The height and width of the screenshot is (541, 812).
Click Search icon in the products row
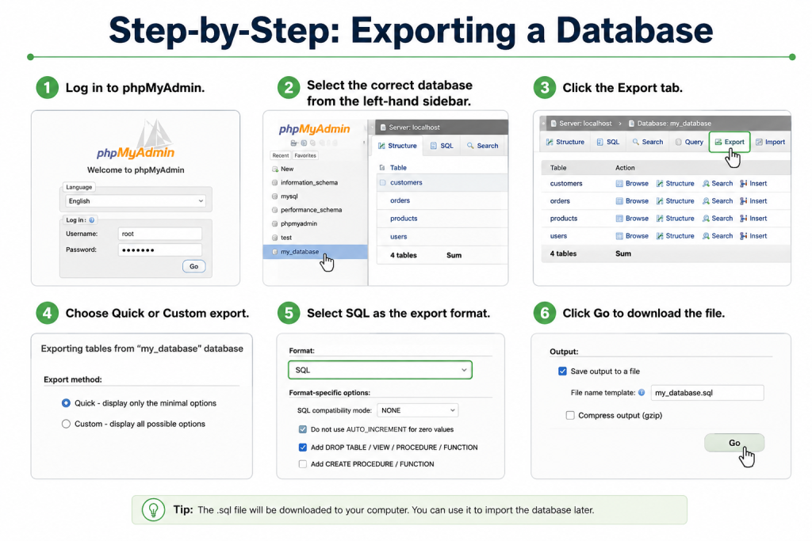[x=705, y=219]
